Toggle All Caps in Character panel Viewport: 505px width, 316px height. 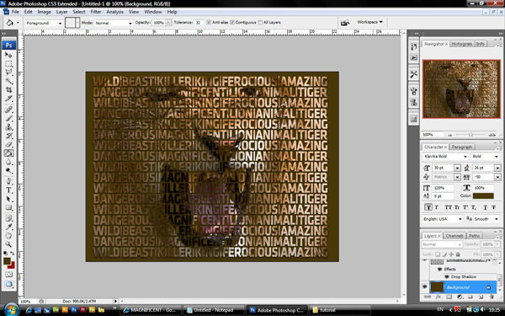coord(448,207)
